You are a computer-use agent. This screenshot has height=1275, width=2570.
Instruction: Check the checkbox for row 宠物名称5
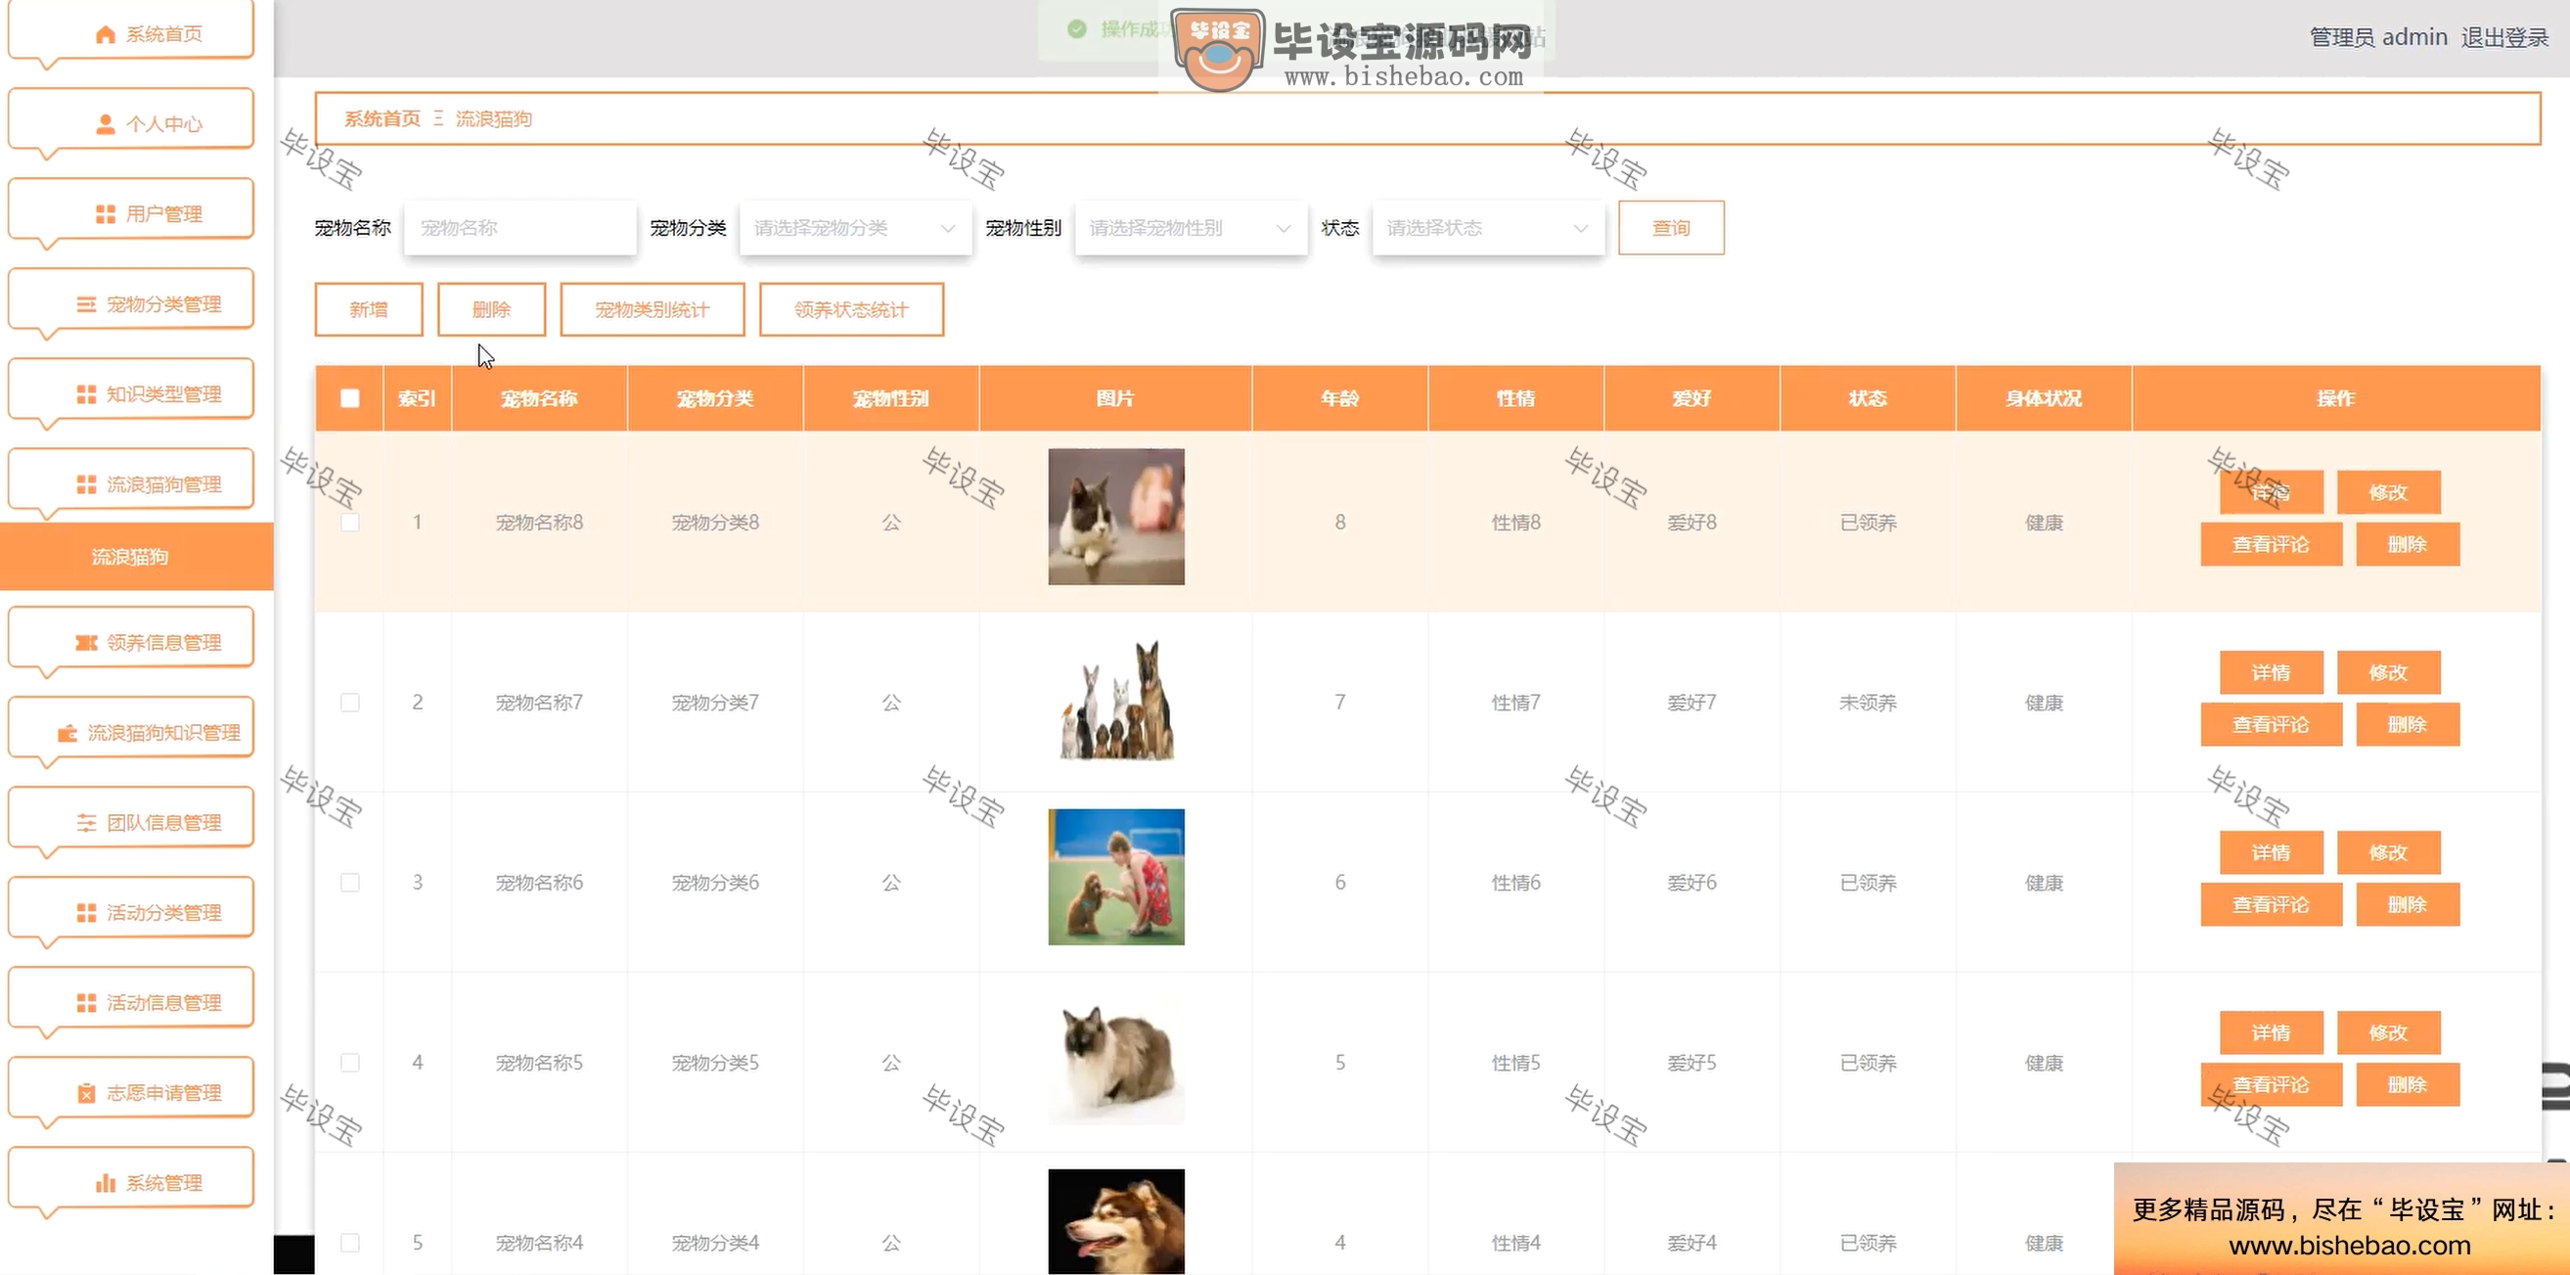tap(350, 1063)
